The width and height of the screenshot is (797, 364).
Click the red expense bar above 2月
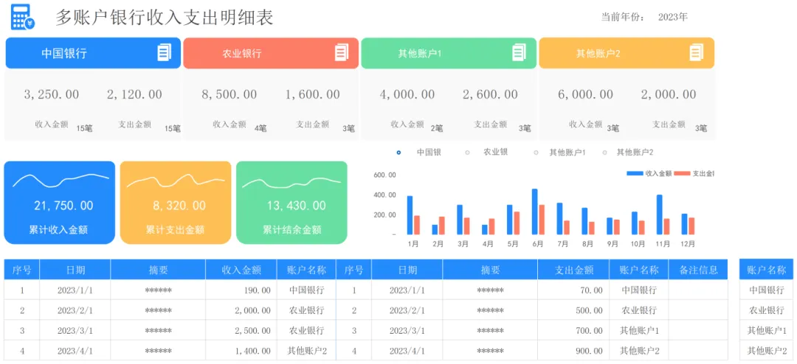(x=441, y=225)
